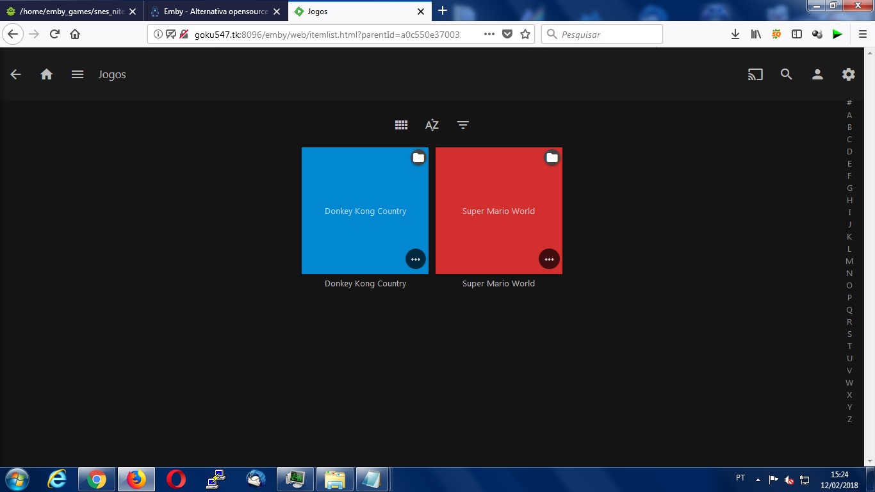Viewport: 875px width, 492px height.
Task: Click the Super Mario World title link
Action: point(498,283)
